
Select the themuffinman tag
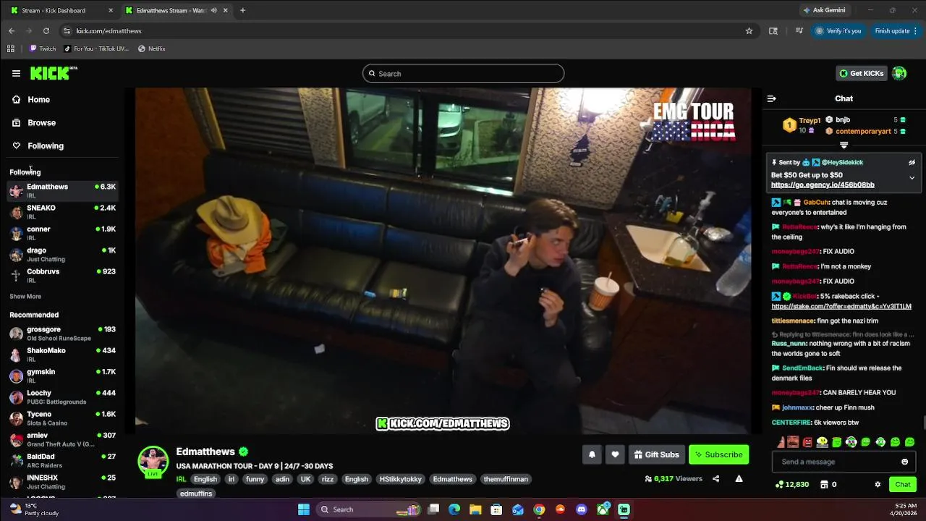pos(506,479)
